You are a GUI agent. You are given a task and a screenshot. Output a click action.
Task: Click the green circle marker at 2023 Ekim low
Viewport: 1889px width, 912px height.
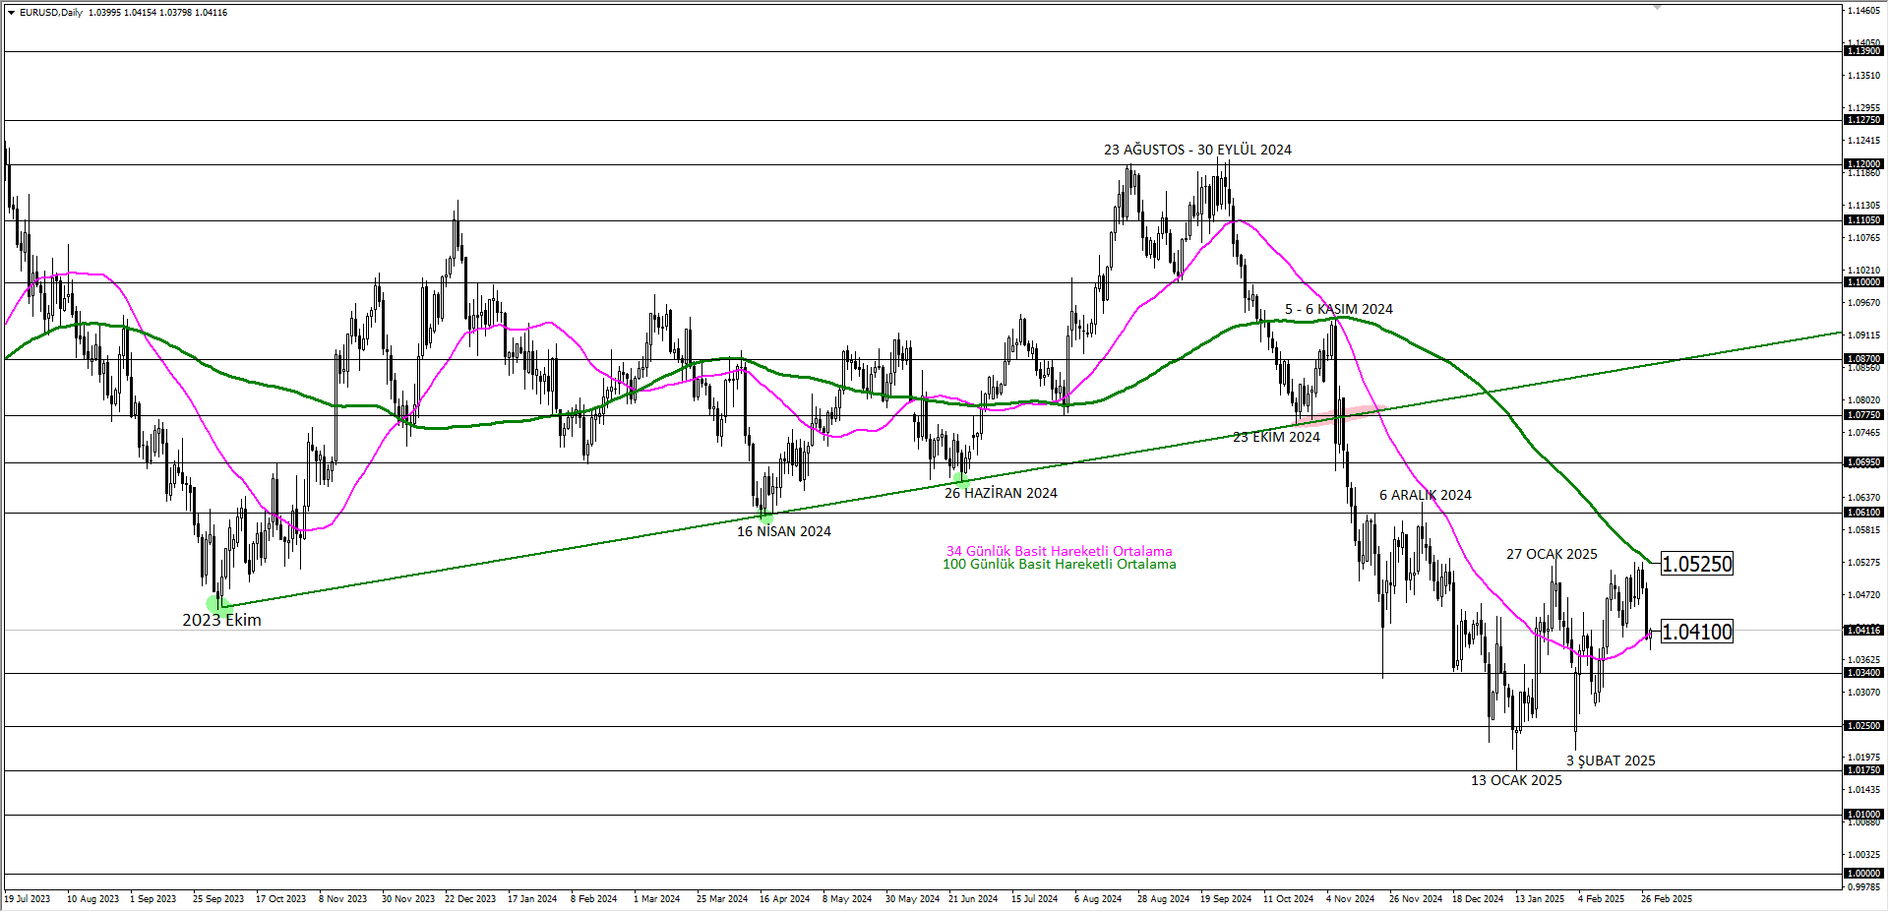(x=218, y=604)
